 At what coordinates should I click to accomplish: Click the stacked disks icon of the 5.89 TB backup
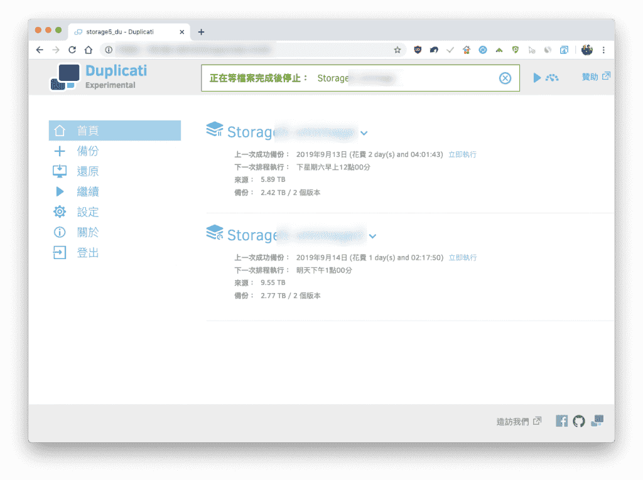[x=215, y=129]
